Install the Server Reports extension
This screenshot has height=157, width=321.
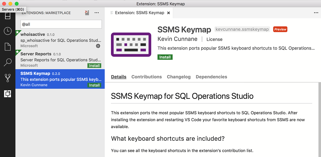94,65
